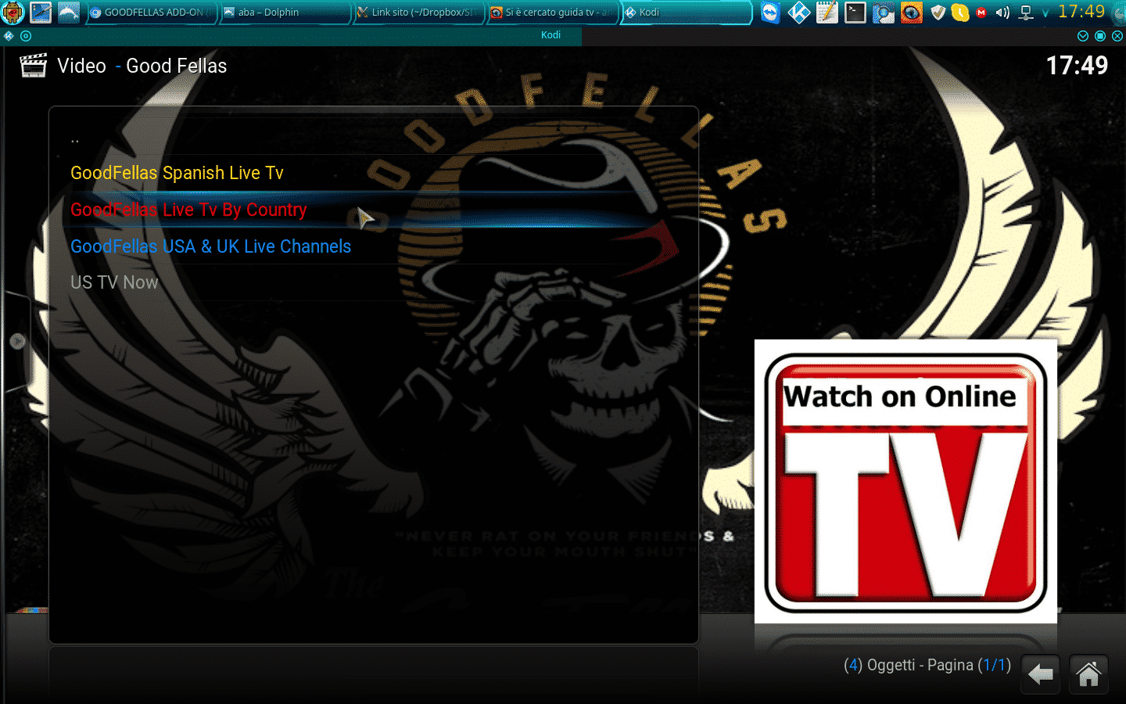Image resolution: width=1126 pixels, height=704 pixels.
Task: Expand the hidden system tray arrow
Action: 1045,13
